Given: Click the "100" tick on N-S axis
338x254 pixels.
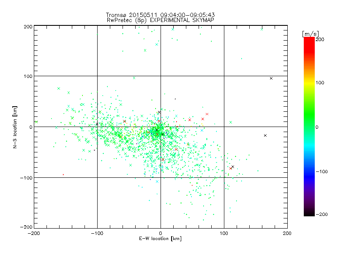Looking at the screenshot, I should coord(28,76).
